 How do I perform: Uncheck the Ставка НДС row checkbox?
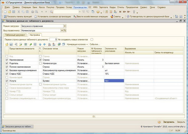pos(7,74)
